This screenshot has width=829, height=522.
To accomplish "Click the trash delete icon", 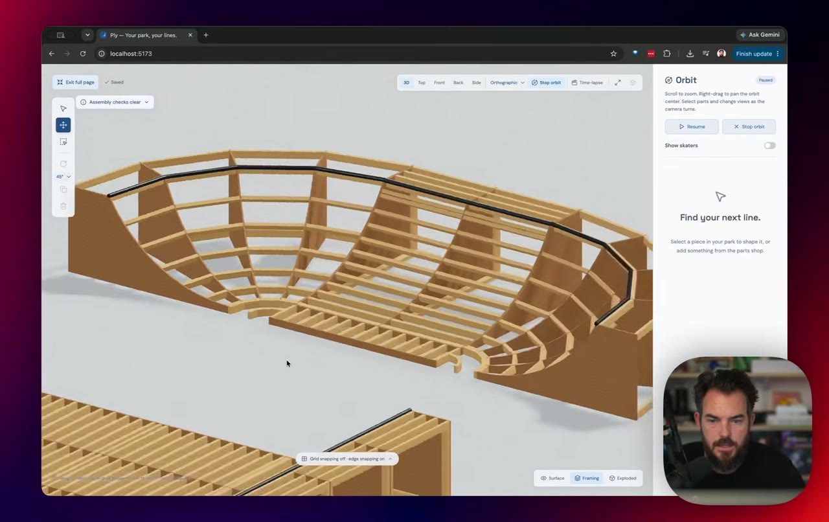I will pyautogui.click(x=63, y=206).
